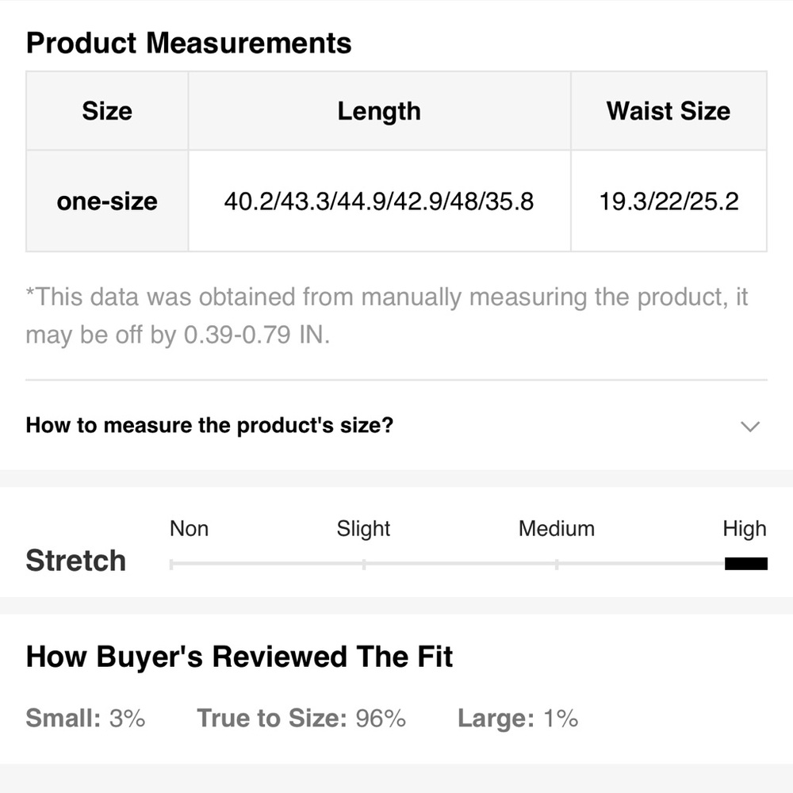Screen dimensions: 793x793
Task: Click the Small 3% fit rating
Action: 86,718
